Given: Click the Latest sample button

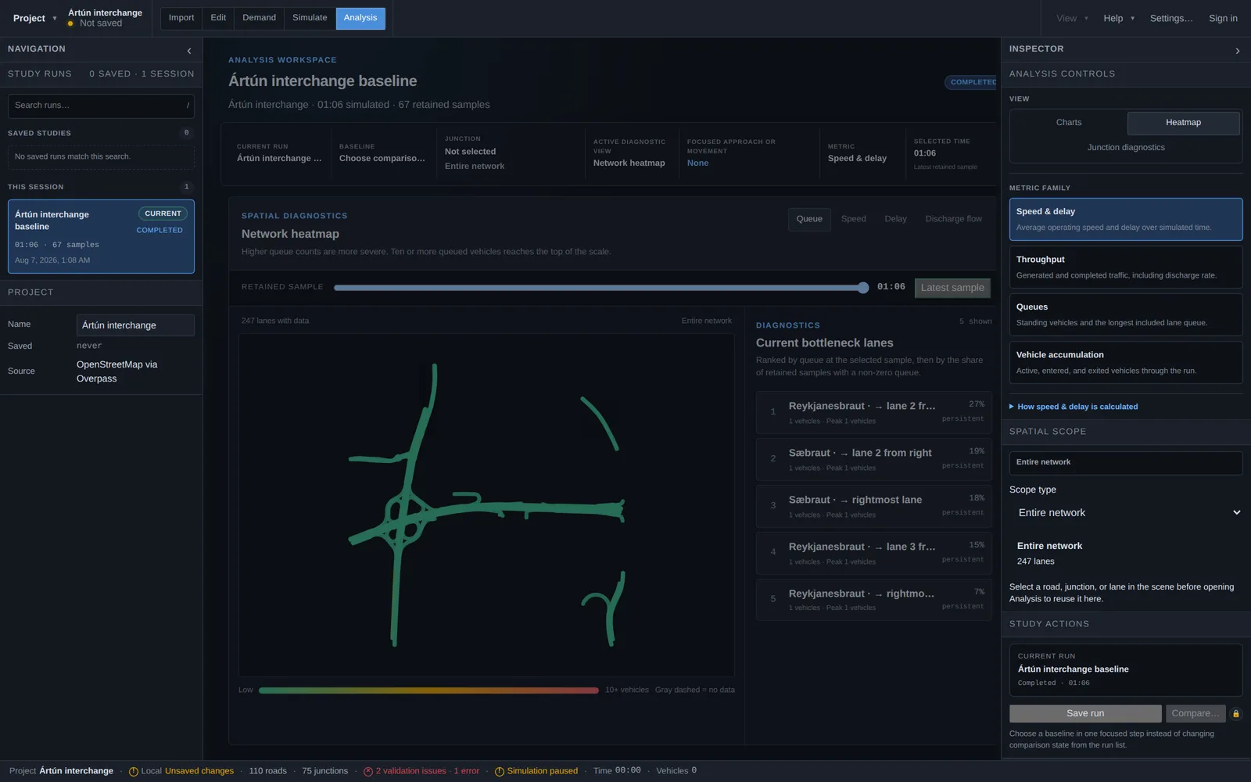Looking at the screenshot, I should click(x=952, y=288).
